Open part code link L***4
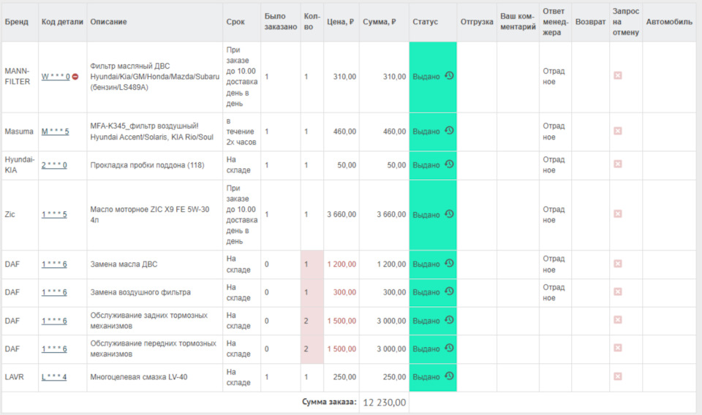 [54, 377]
